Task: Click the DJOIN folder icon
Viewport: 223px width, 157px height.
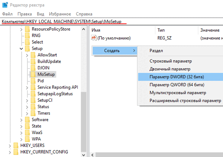Action: point(33,68)
